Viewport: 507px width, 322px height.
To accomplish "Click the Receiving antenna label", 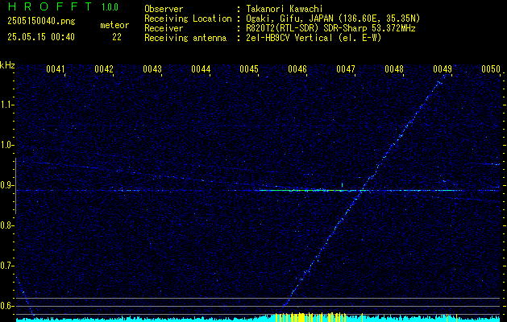I will pyautogui.click(x=185, y=38).
